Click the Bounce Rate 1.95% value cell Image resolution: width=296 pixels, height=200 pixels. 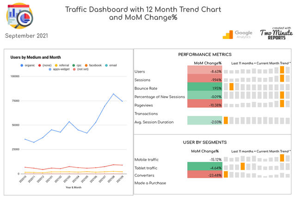[x=204, y=87]
